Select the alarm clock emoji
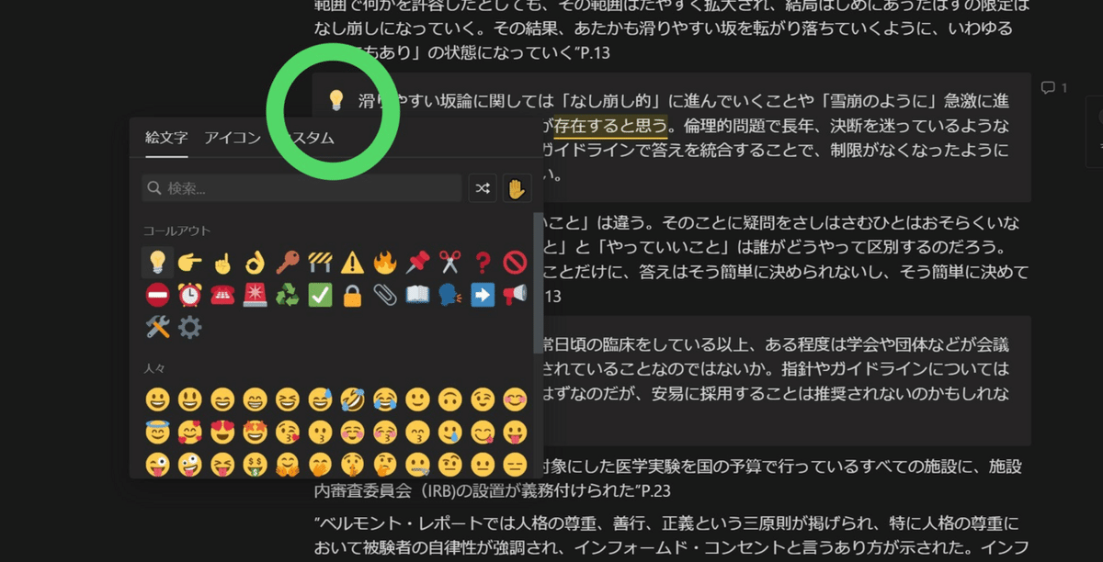Viewport: 1103px width, 562px height. pos(190,295)
